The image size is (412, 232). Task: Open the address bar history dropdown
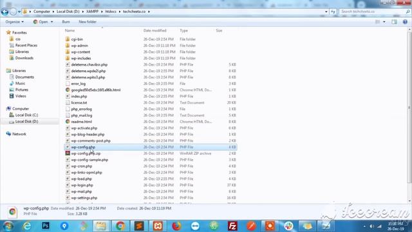(326, 12)
